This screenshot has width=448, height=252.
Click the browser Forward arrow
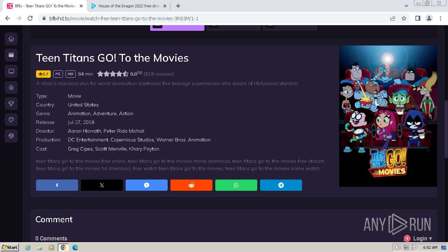tap(19, 19)
